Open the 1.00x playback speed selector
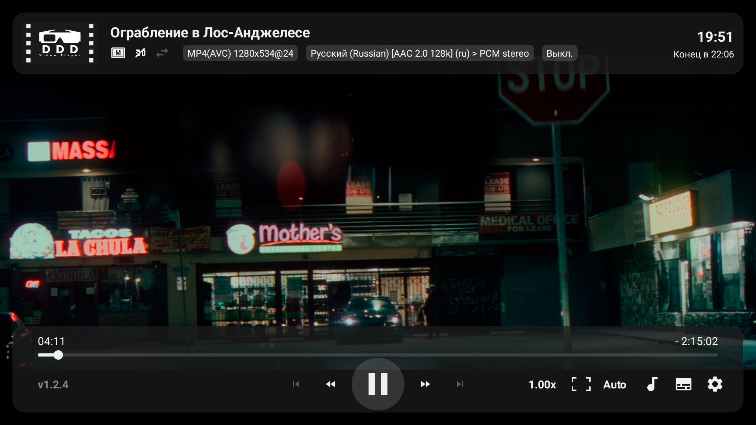The image size is (756, 425). (x=542, y=384)
